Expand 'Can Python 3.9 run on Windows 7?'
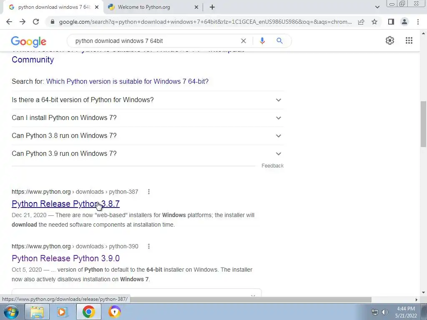The height and width of the screenshot is (320, 427). click(148, 153)
